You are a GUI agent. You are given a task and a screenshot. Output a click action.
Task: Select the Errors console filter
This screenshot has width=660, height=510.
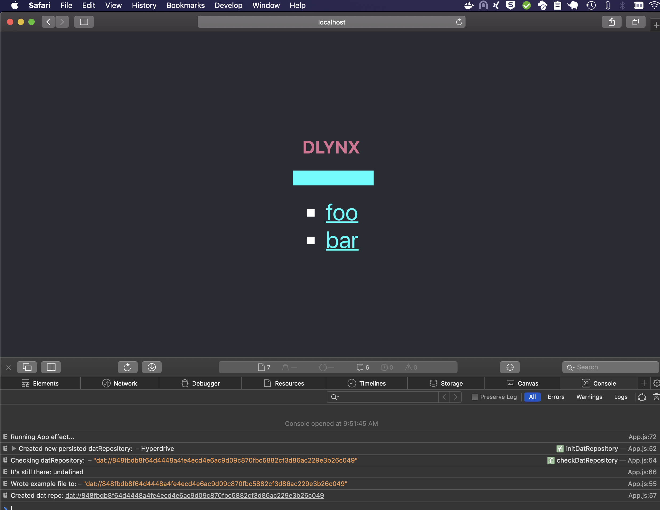(556, 397)
